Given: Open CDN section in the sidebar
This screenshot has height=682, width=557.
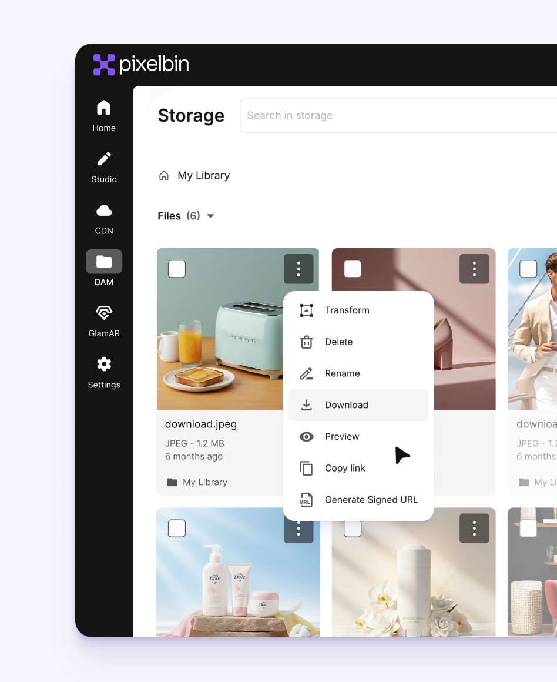Looking at the screenshot, I should [104, 219].
